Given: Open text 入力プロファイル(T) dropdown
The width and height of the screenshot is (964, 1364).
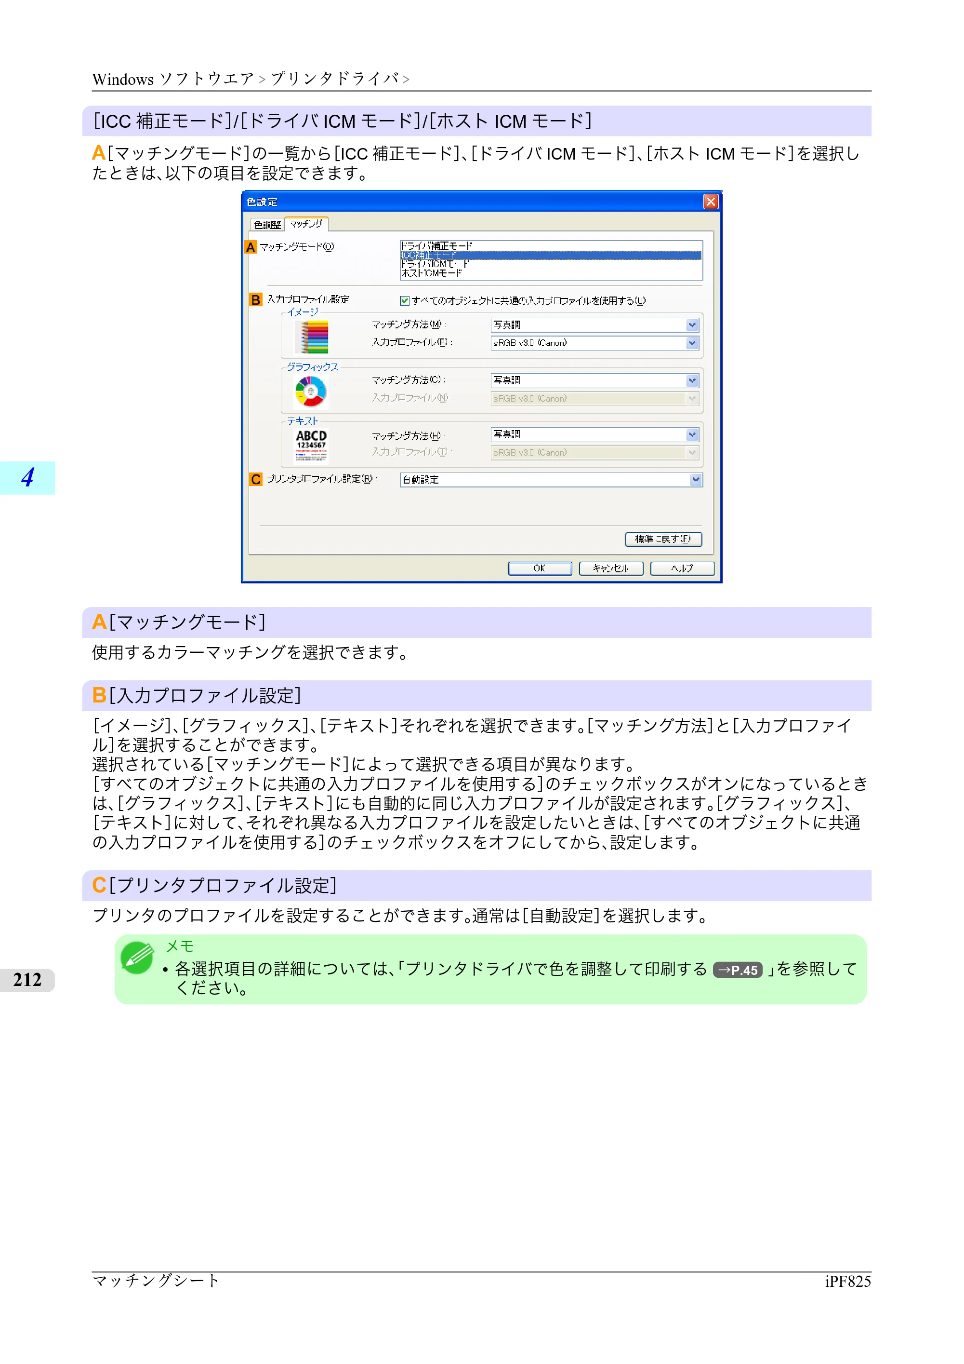Looking at the screenshot, I should (595, 453).
